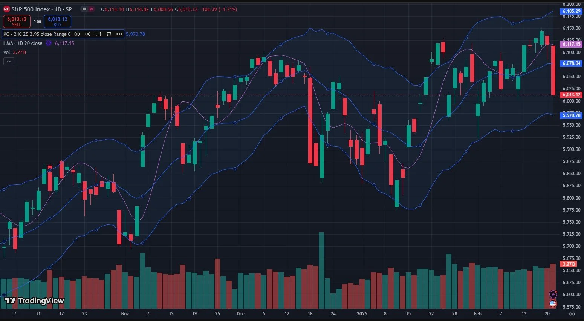584x321 pixels.
Task: Click the 3.27B red volume label
Action: [568, 264]
